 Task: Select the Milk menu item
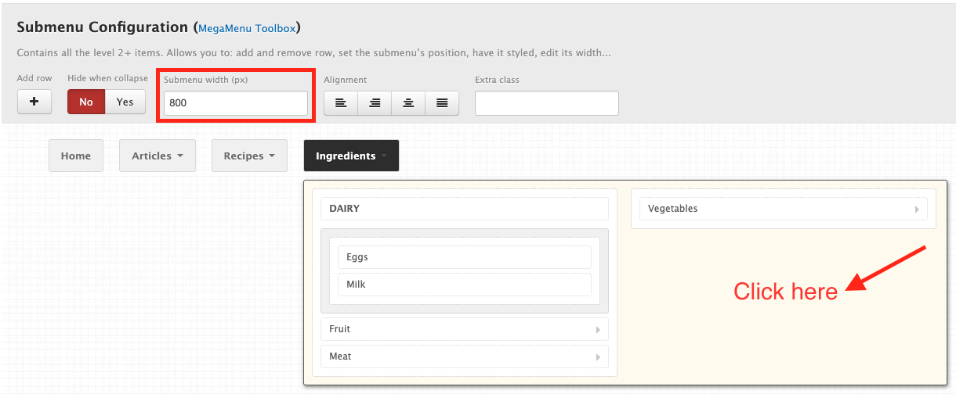tap(465, 285)
